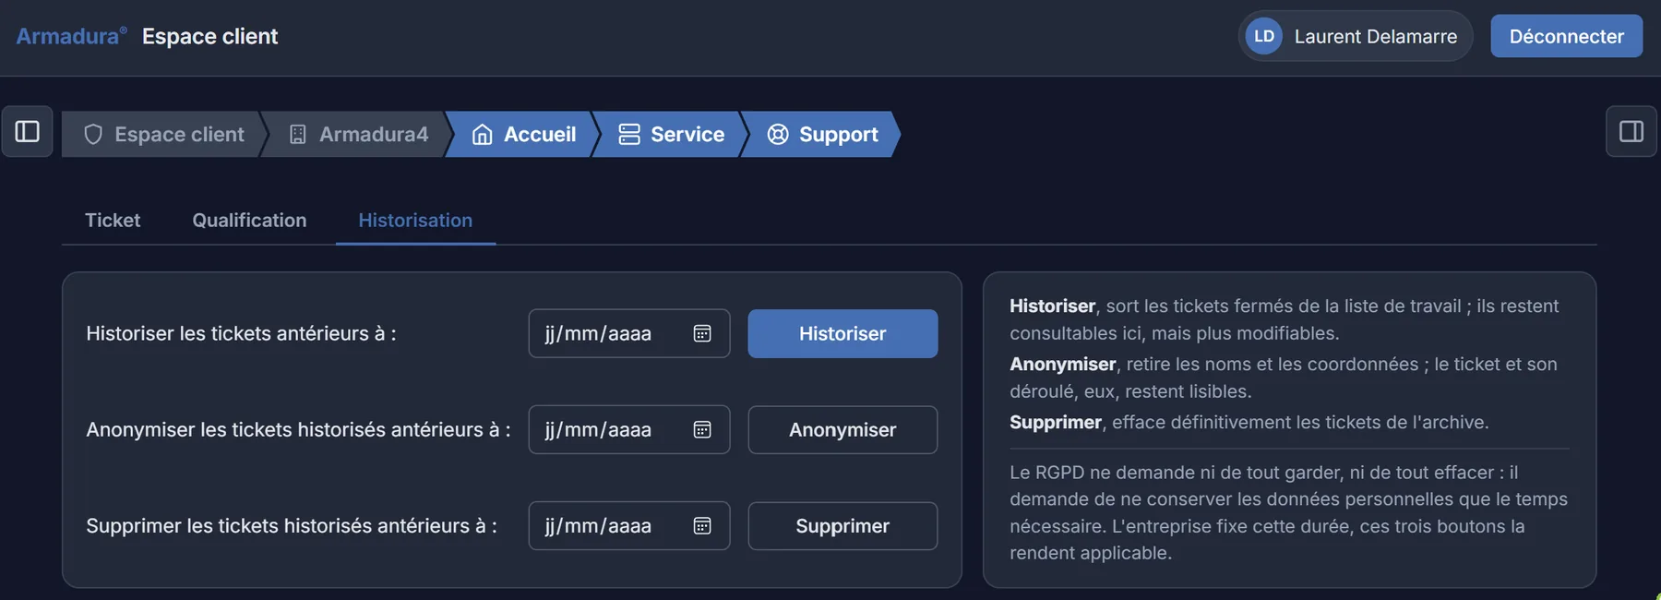Click the server icon beside Service
The width and height of the screenshot is (1661, 600).
click(629, 135)
